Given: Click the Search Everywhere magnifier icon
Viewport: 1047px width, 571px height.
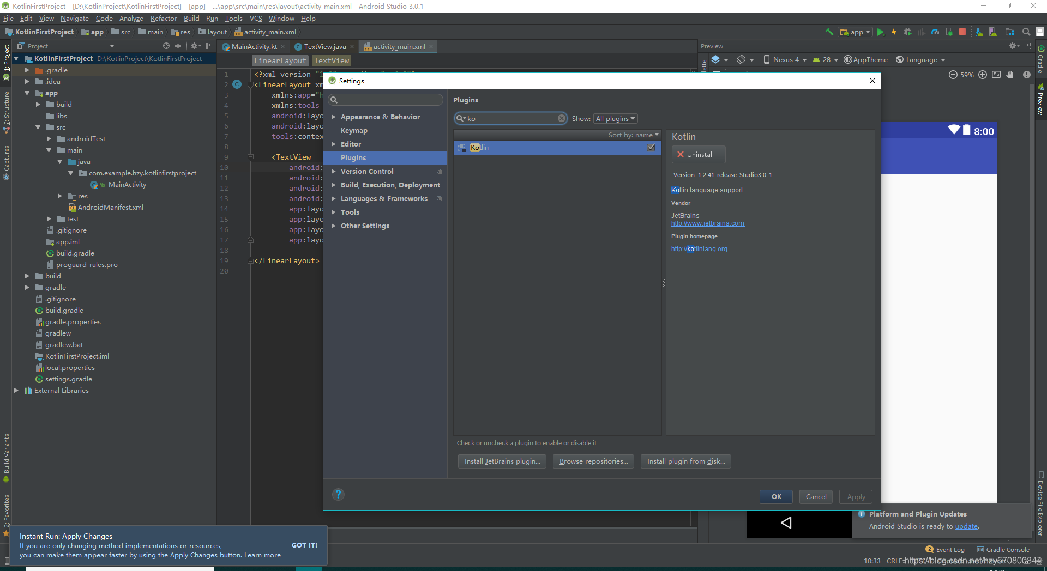Looking at the screenshot, I should click(x=1026, y=32).
